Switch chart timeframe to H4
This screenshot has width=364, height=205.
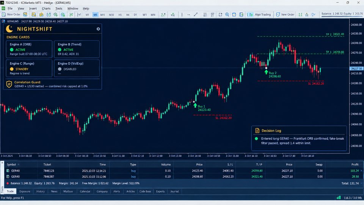[128, 15]
